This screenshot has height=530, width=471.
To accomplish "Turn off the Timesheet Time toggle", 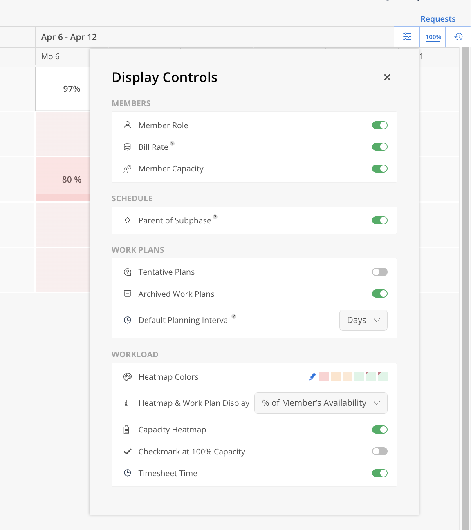I will (379, 473).
